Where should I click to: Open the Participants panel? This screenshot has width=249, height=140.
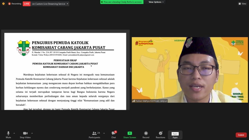coord(94,135)
